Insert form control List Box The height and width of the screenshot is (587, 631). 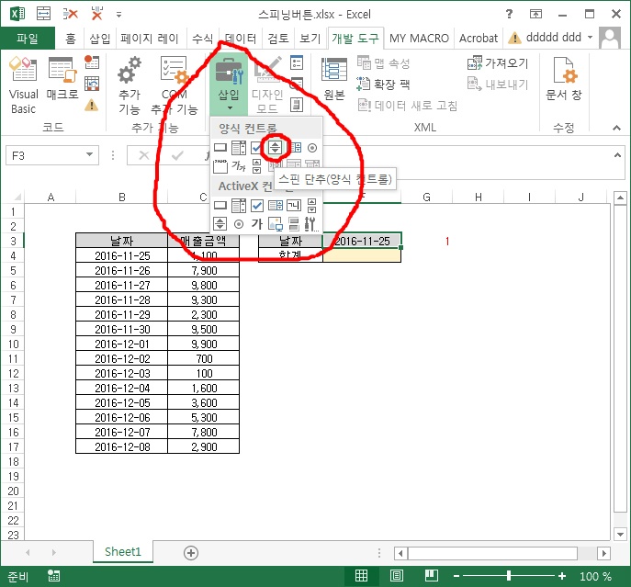(x=296, y=148)
